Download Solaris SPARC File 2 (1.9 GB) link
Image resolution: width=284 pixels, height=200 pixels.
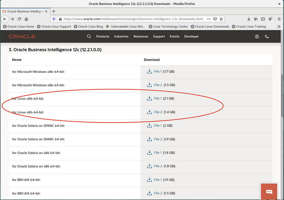pos(158,139)
